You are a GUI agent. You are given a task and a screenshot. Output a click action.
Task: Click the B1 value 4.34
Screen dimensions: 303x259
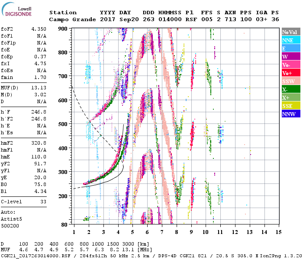40,191
